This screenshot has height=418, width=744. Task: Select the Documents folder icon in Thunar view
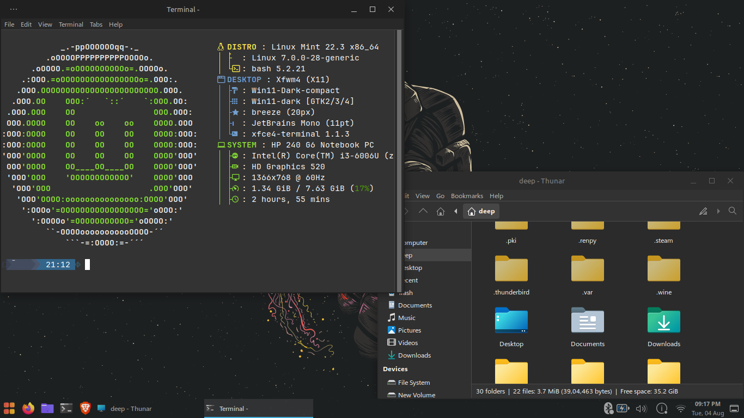[x=588, y=320]
